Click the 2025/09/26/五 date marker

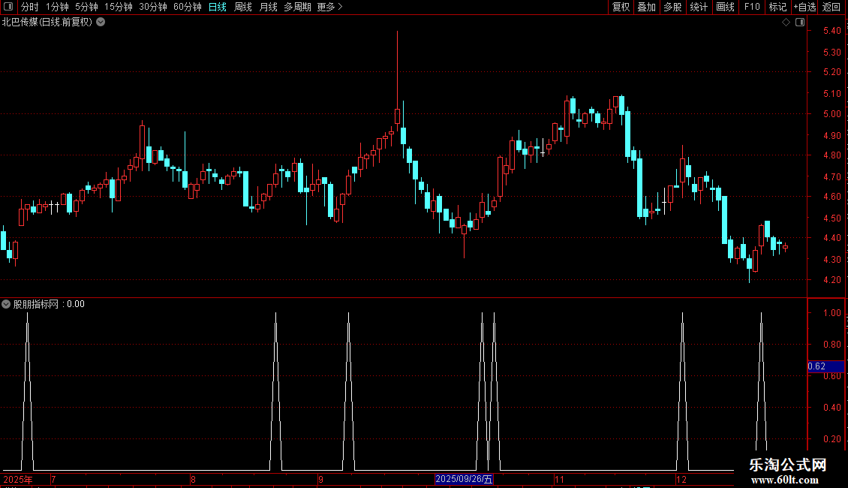pos(464,479)
